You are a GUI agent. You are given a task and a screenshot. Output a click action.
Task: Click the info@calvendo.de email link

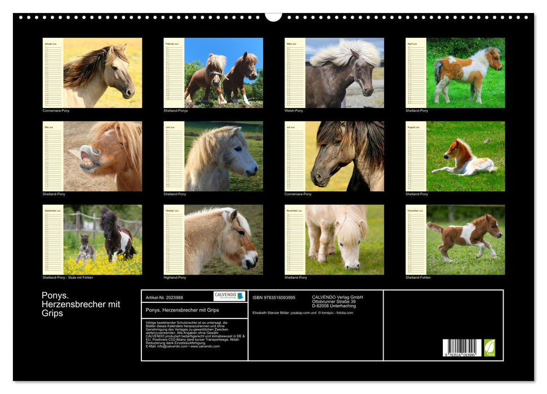(172, 347)
